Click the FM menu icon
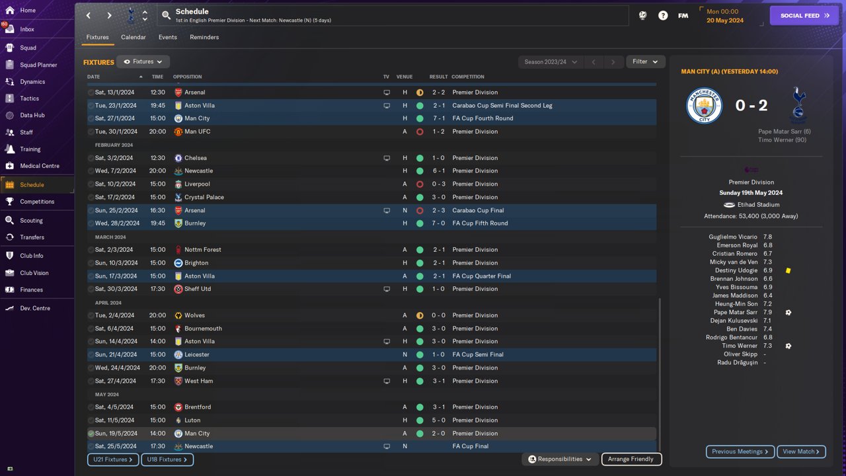 click(x=683, y=15)
